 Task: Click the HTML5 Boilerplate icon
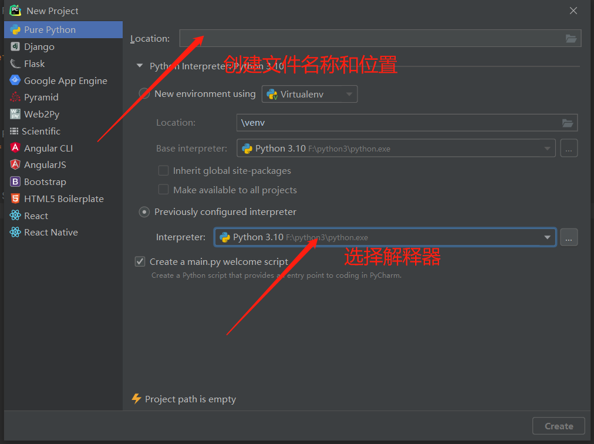[15, 199]
